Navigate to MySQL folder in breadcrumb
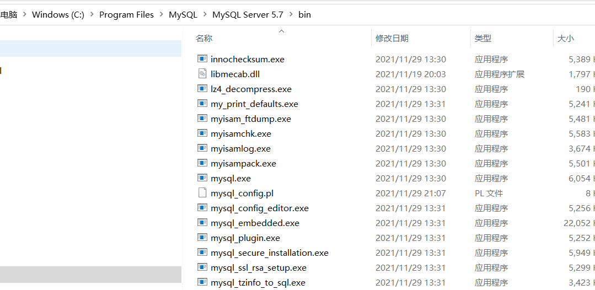This screenshot has width=595, height=290. click(183, 14)
